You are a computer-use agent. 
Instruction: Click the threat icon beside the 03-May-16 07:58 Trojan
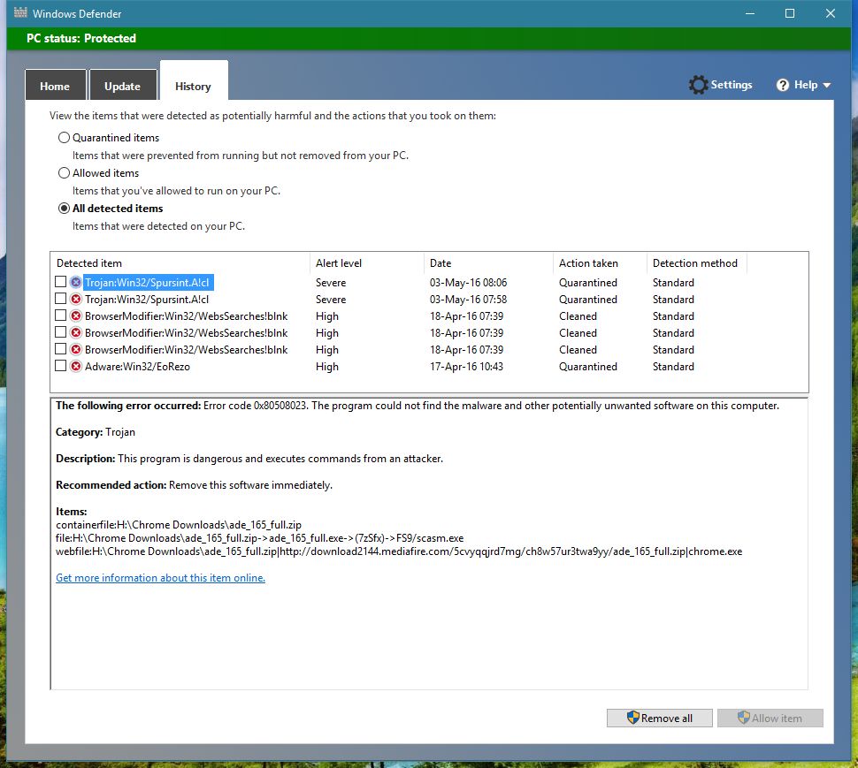pos(76,299)
